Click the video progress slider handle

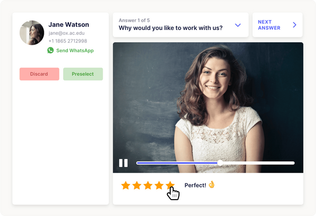pyautogui.click(x=220, y=163)
